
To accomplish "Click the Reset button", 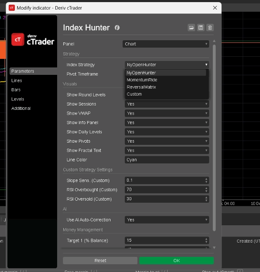I will click(100, 261).
